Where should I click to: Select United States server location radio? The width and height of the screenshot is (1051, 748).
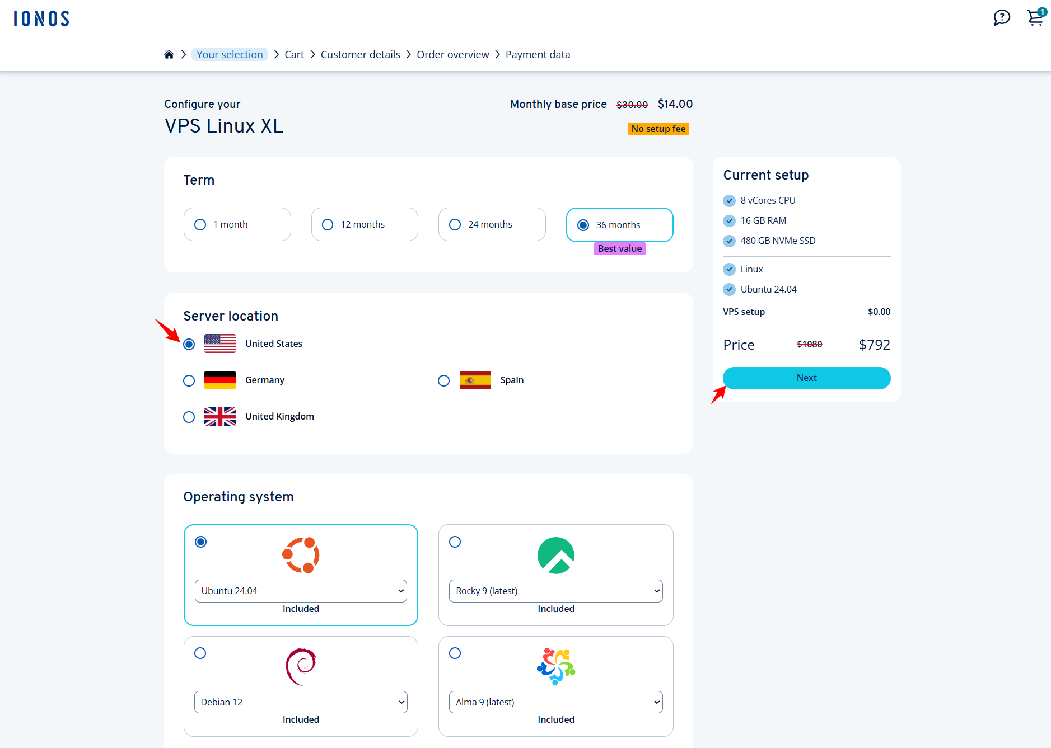click(x=189, y=344)
